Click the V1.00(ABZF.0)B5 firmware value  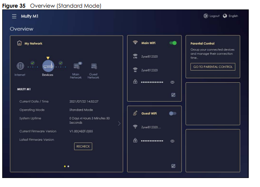coord(81,131)
